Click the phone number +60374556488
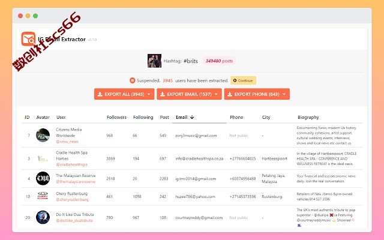The image size is (384, 240). click(242, 179)
